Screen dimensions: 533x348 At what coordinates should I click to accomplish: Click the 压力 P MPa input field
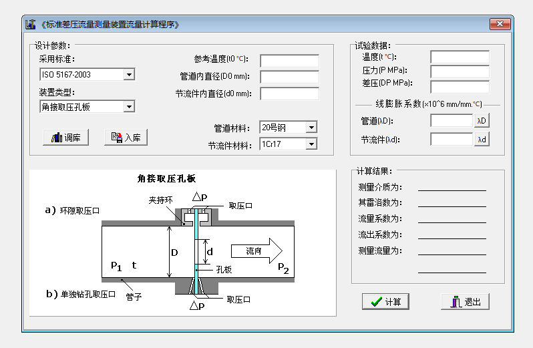click(x=460, y=71)
